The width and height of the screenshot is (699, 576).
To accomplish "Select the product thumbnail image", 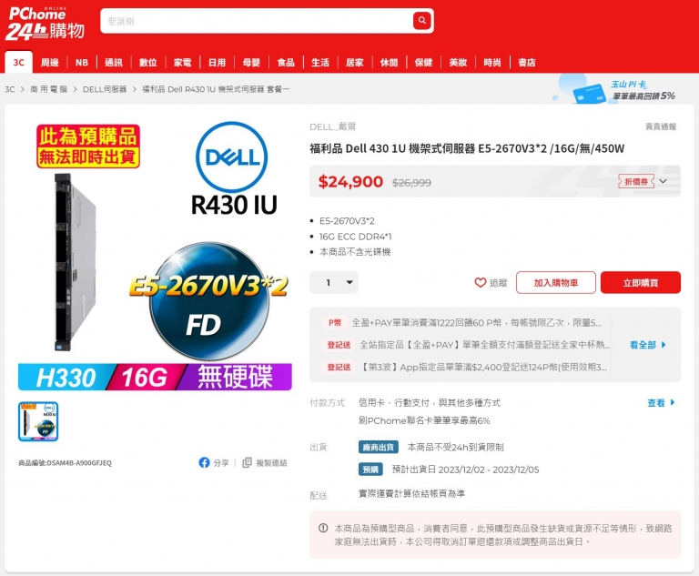I will 38,421.
